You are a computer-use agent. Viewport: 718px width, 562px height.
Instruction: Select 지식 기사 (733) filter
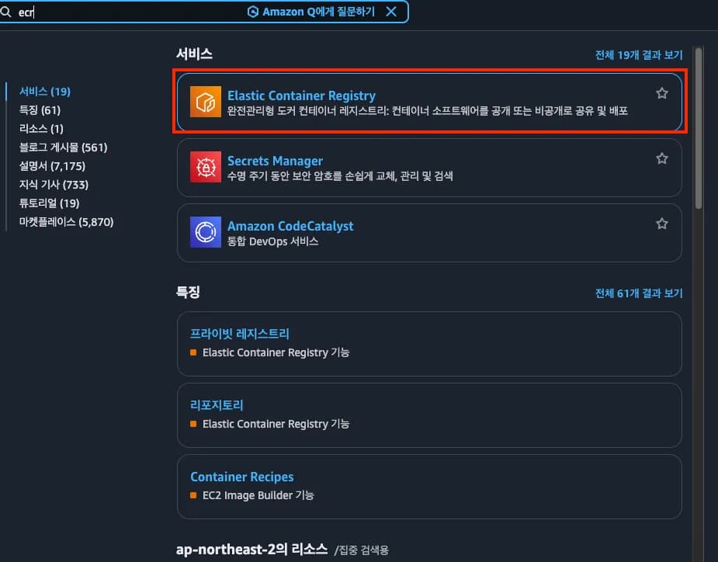pyautogui.click(x=54, y=185)
